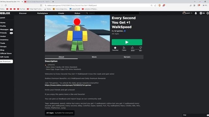209x117 pixels.
Task: Open the Robux balance icon
Action: click(x=201, y=13)
